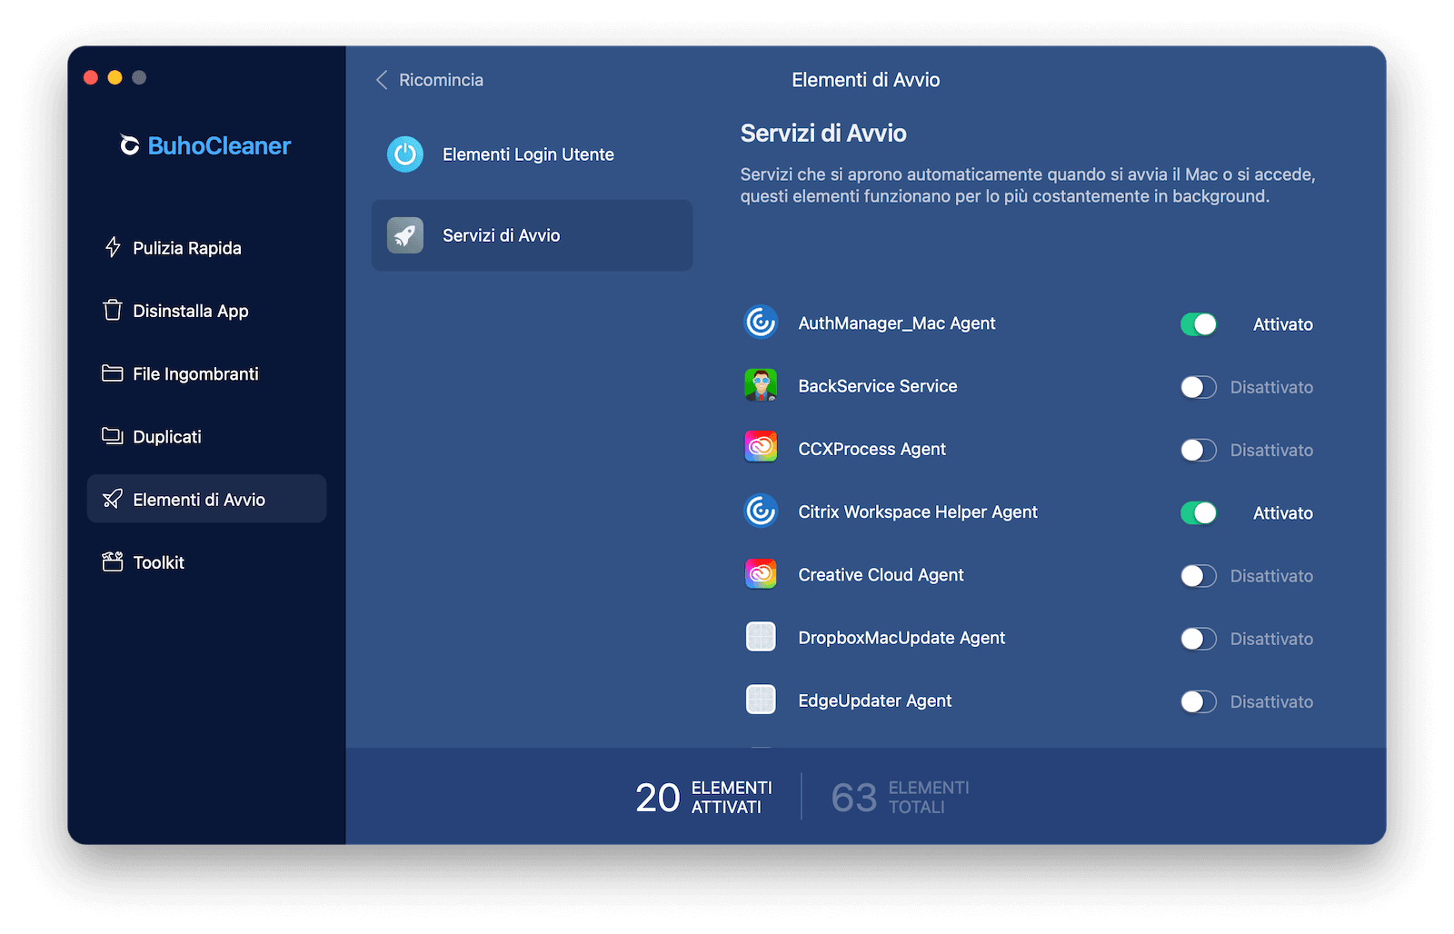
Task: Click the BackService Service name
Action: (x=878, y=386)
